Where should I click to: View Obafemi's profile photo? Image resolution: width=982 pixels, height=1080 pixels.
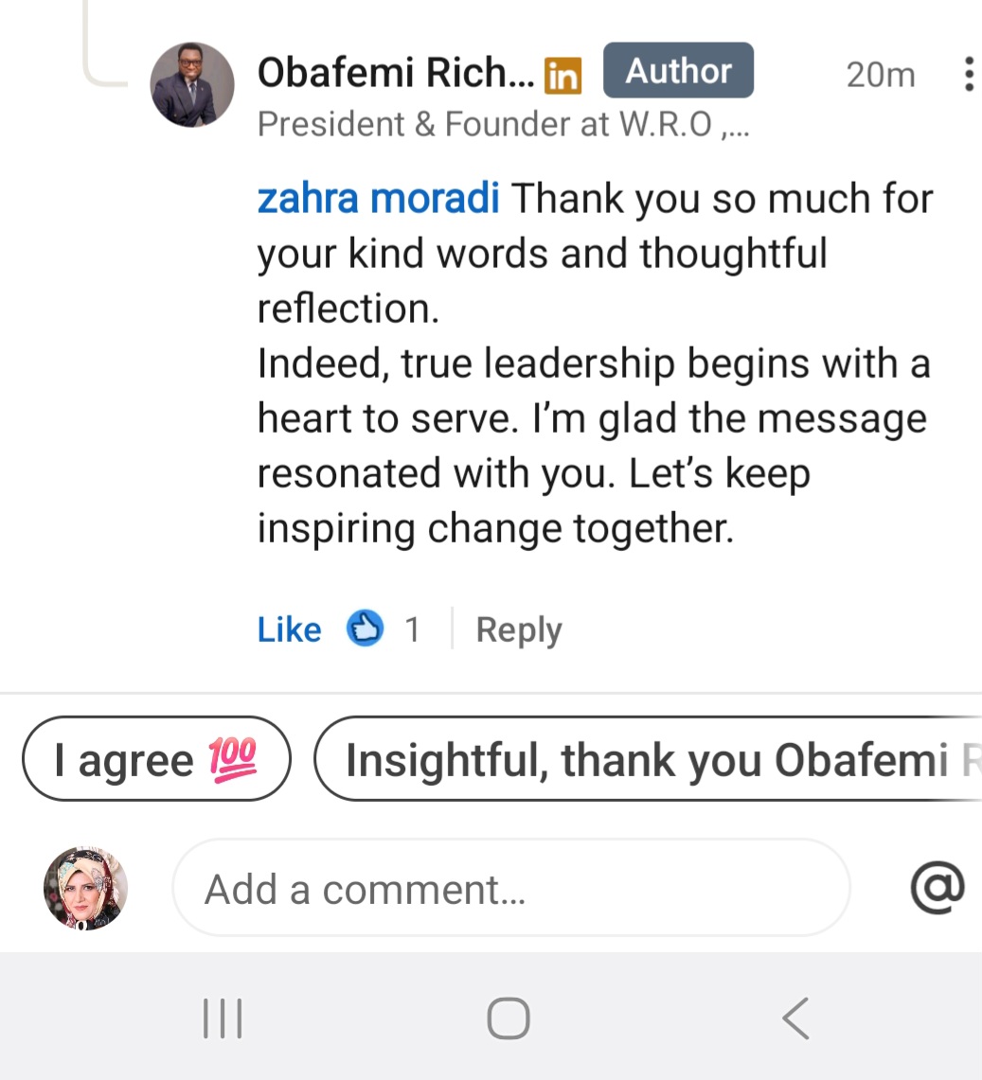tap(192, 84)
